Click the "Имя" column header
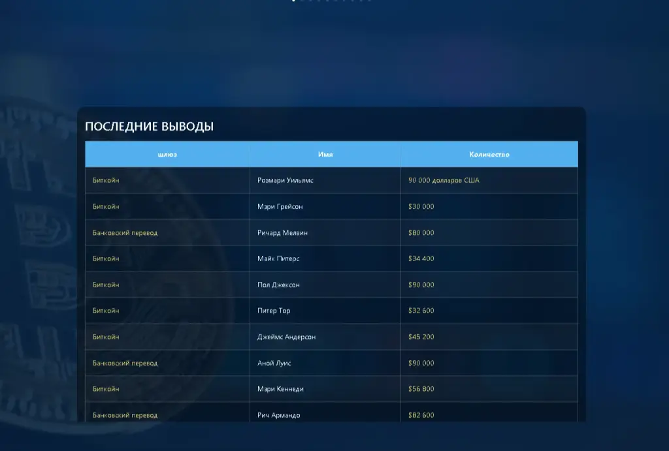This screenshot has height=451, width=669. (x=325, y=154)
